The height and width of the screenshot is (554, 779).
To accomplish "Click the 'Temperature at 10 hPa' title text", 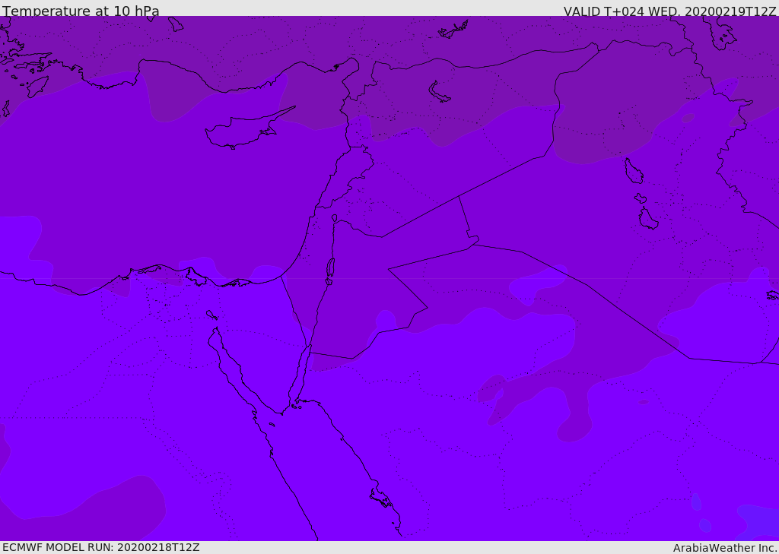I will 81,11.
